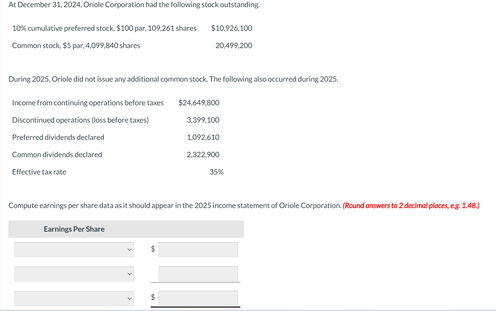Click the first dollar amount input field

198,249
